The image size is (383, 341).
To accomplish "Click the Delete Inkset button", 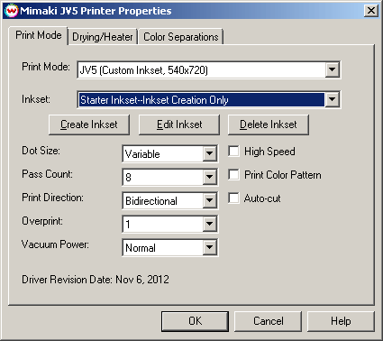I will [x=269, y=124].
